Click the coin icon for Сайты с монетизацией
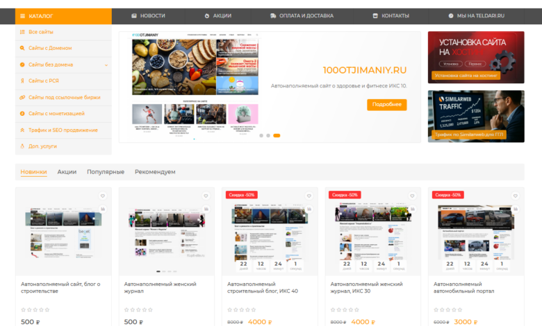Image resolution: width=542 pixels, height=326 pixels. click(x=22, y=114)
